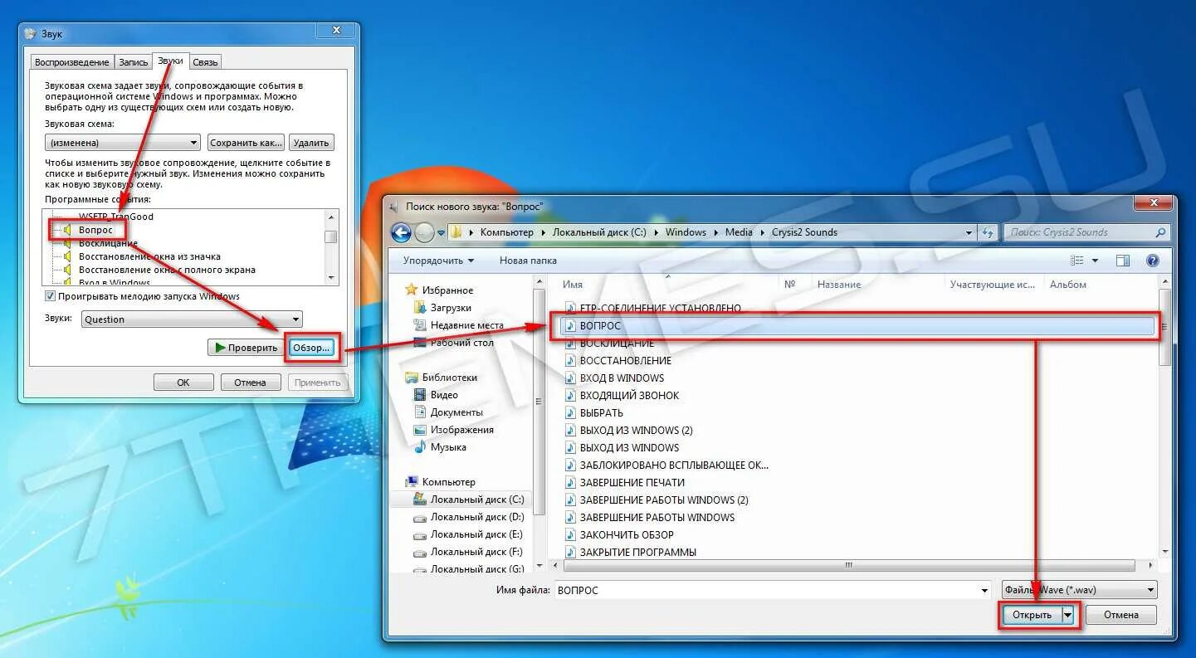Viewport: 1196px width, 658px height.
Task: Click the search magnifier icon in Crysis2 Sounds search
Action: (x=1160, y=233)
